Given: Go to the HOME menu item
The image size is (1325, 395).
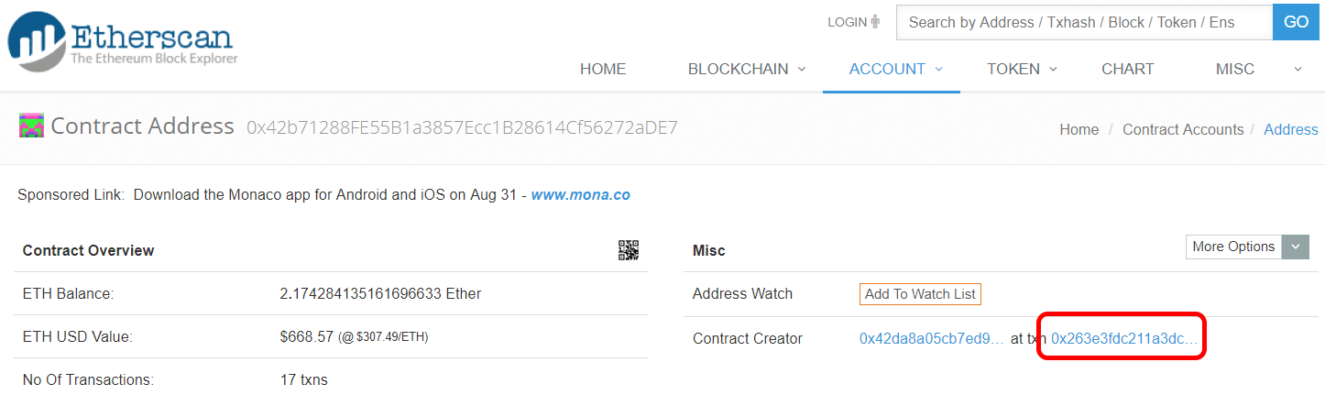Looking at the screenshot, I should [603, 70].
